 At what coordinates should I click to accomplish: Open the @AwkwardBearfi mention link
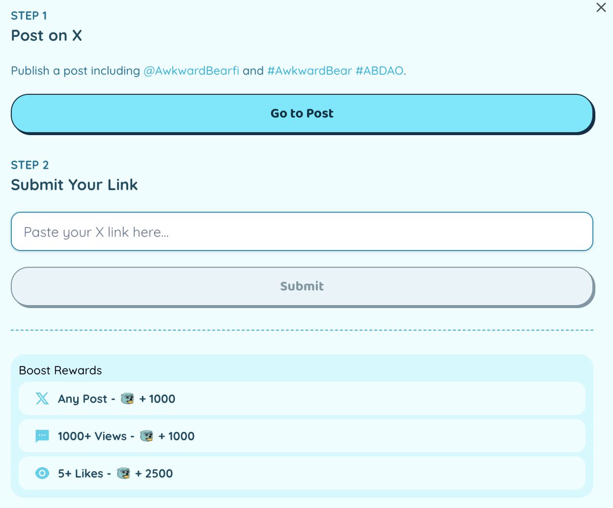click(x=191, y=71)
